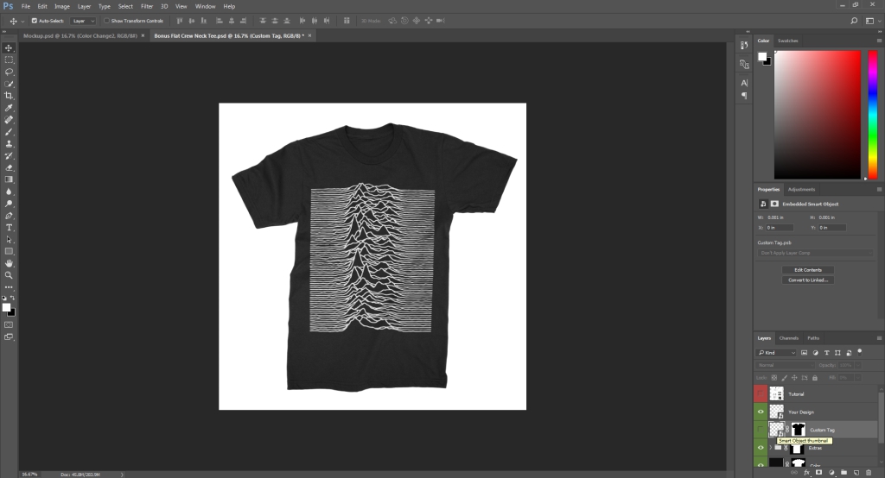
Task: Create new fill or adjustment layer icon
Action: pyautogui.click(x=831, y=472)
